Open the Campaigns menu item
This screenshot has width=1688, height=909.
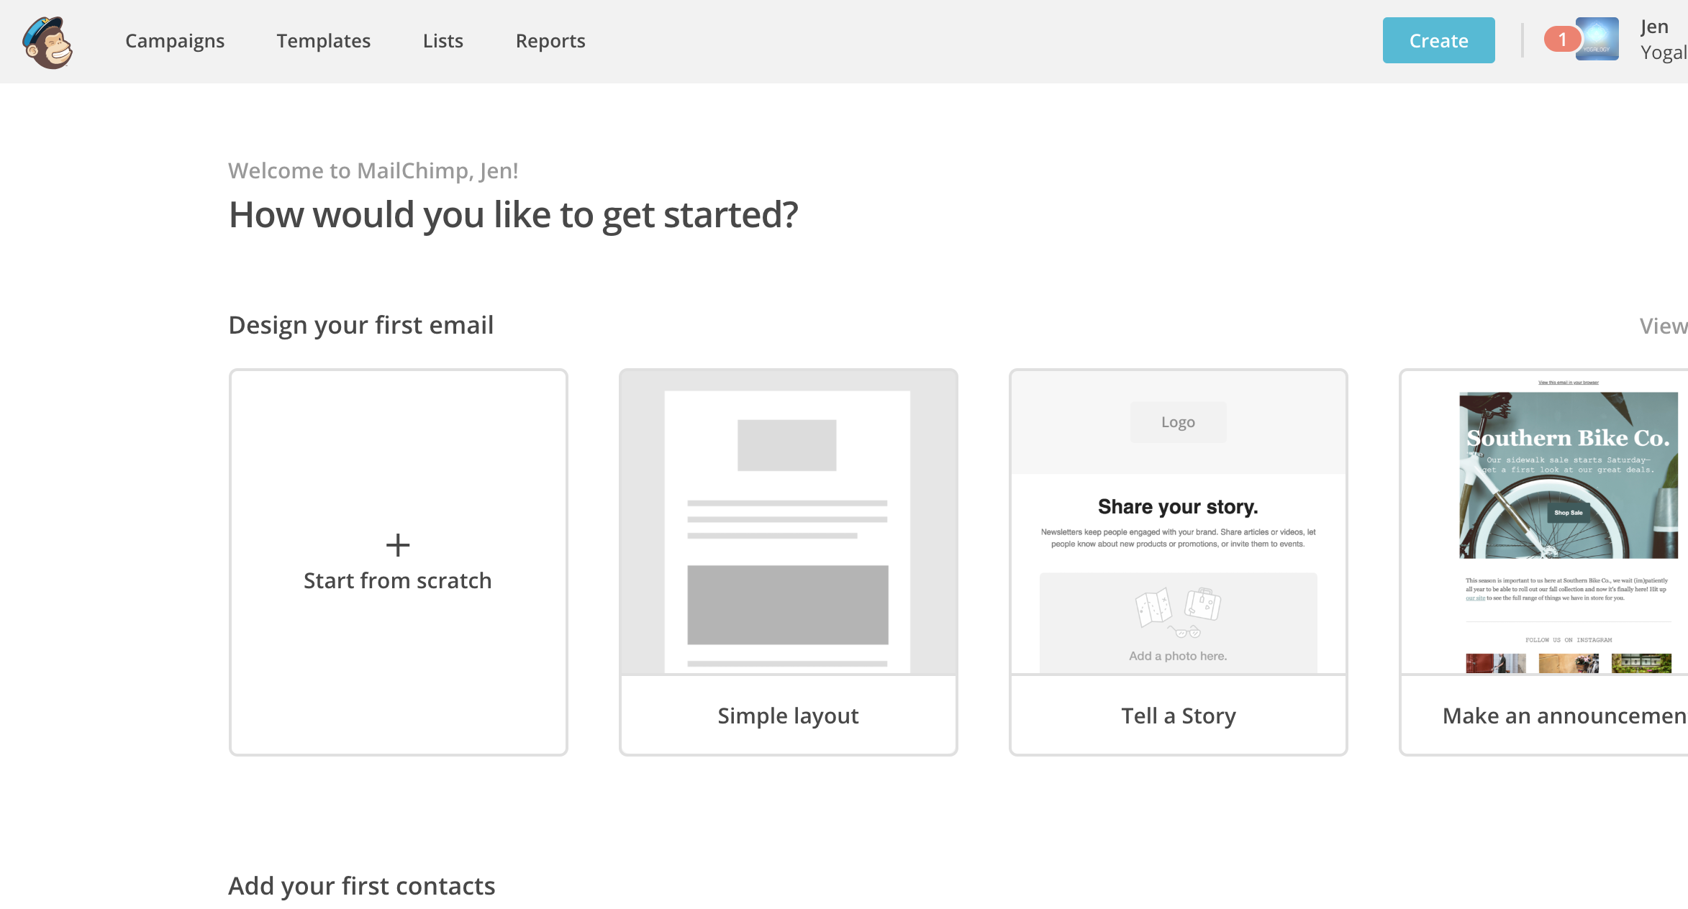coord(175,41)
